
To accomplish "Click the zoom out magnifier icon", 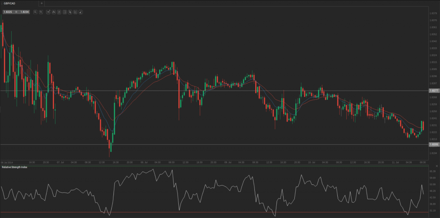I will click(x=41, y=12).
